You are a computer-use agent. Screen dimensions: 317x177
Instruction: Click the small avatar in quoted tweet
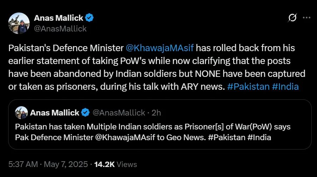click(21, 113)
